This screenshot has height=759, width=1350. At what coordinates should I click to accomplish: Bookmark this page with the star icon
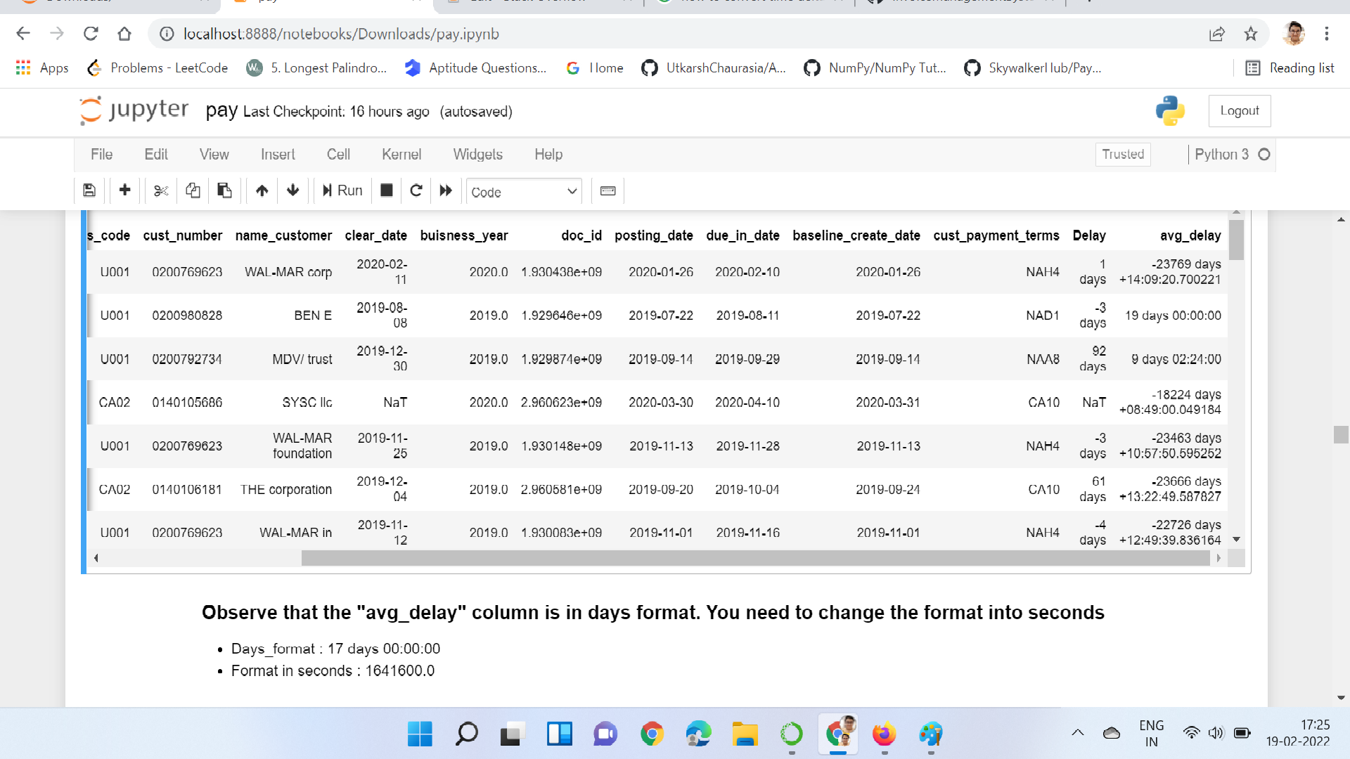(1251, 34)
